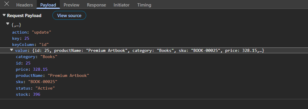Close the request details panel
Image resolution: width=308 pixels, height=109 pixels.
(7, 4)
